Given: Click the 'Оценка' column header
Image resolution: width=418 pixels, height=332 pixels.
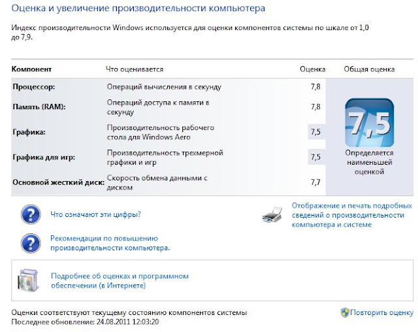Looking at the screenshot, I should [312, 69].
